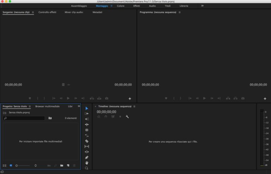
Task: Toggle Drag Video Only icon in Source monitor
Action: 63,85
